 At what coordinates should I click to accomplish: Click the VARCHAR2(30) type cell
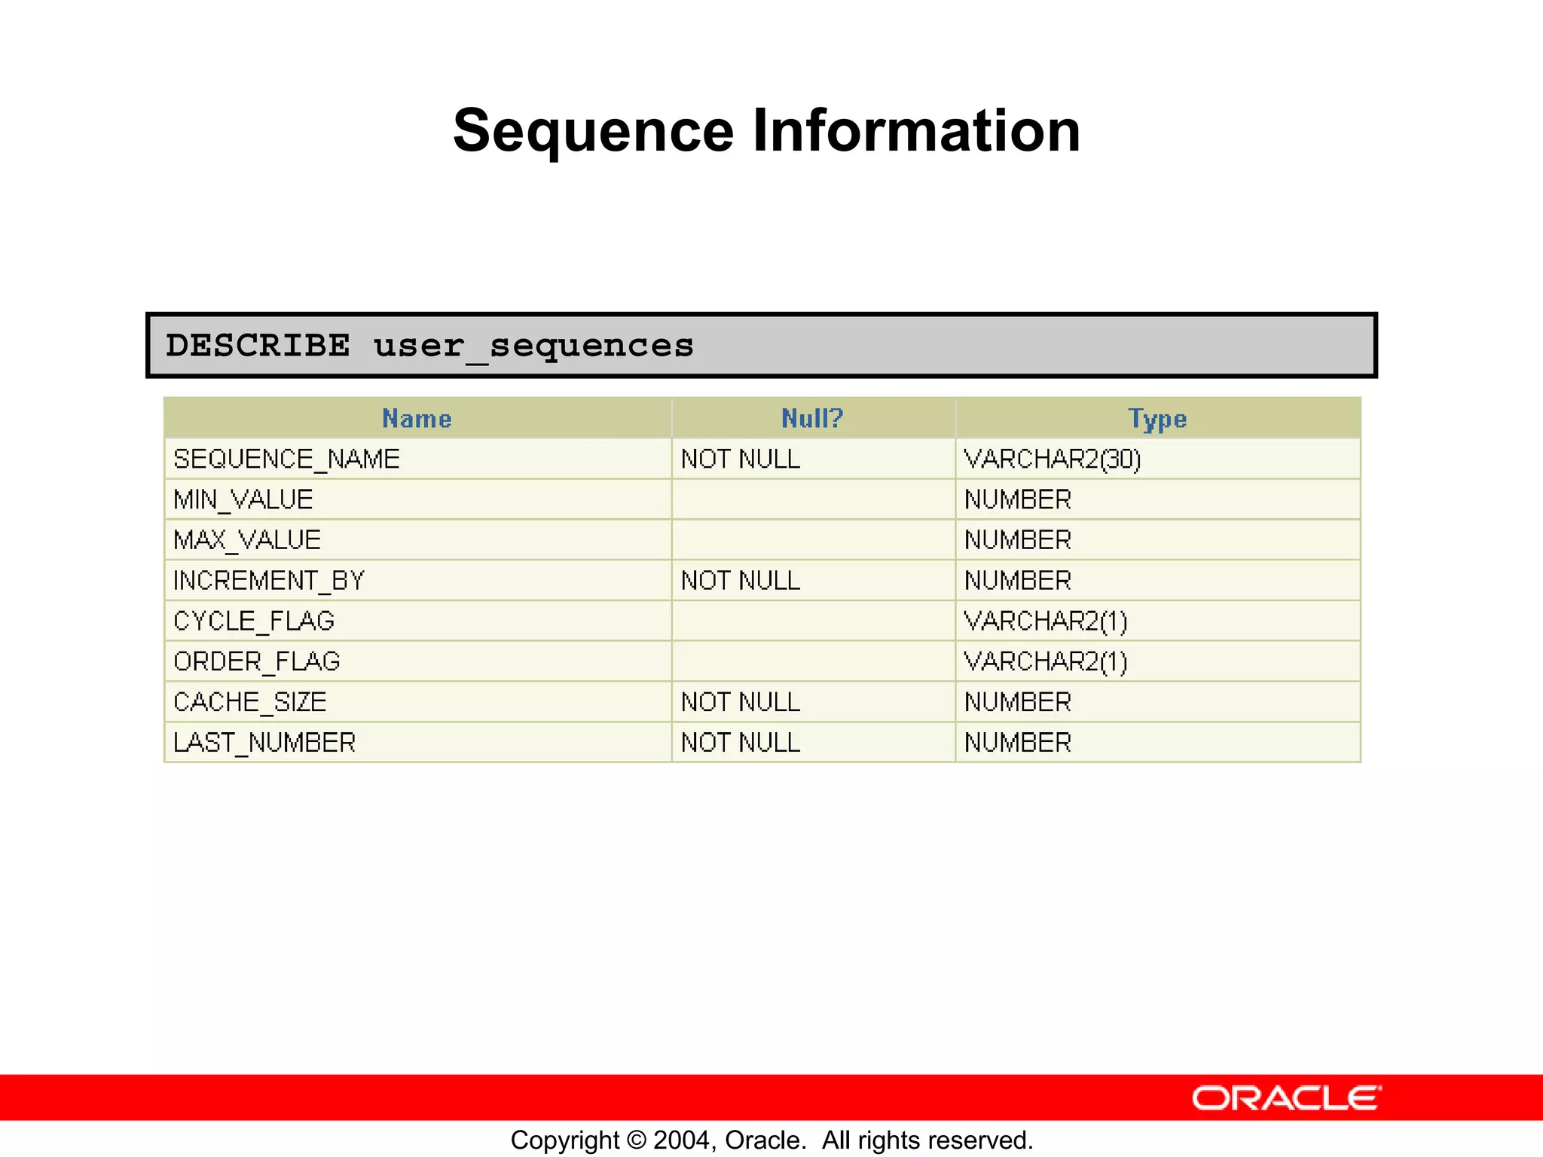pos(1053,459)
